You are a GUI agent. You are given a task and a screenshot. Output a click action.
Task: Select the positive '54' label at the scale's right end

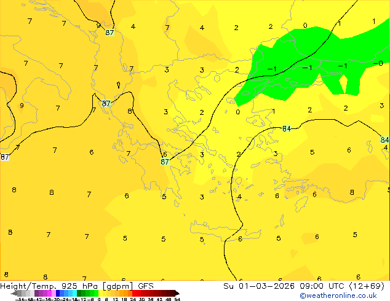(x=177, y=299)
